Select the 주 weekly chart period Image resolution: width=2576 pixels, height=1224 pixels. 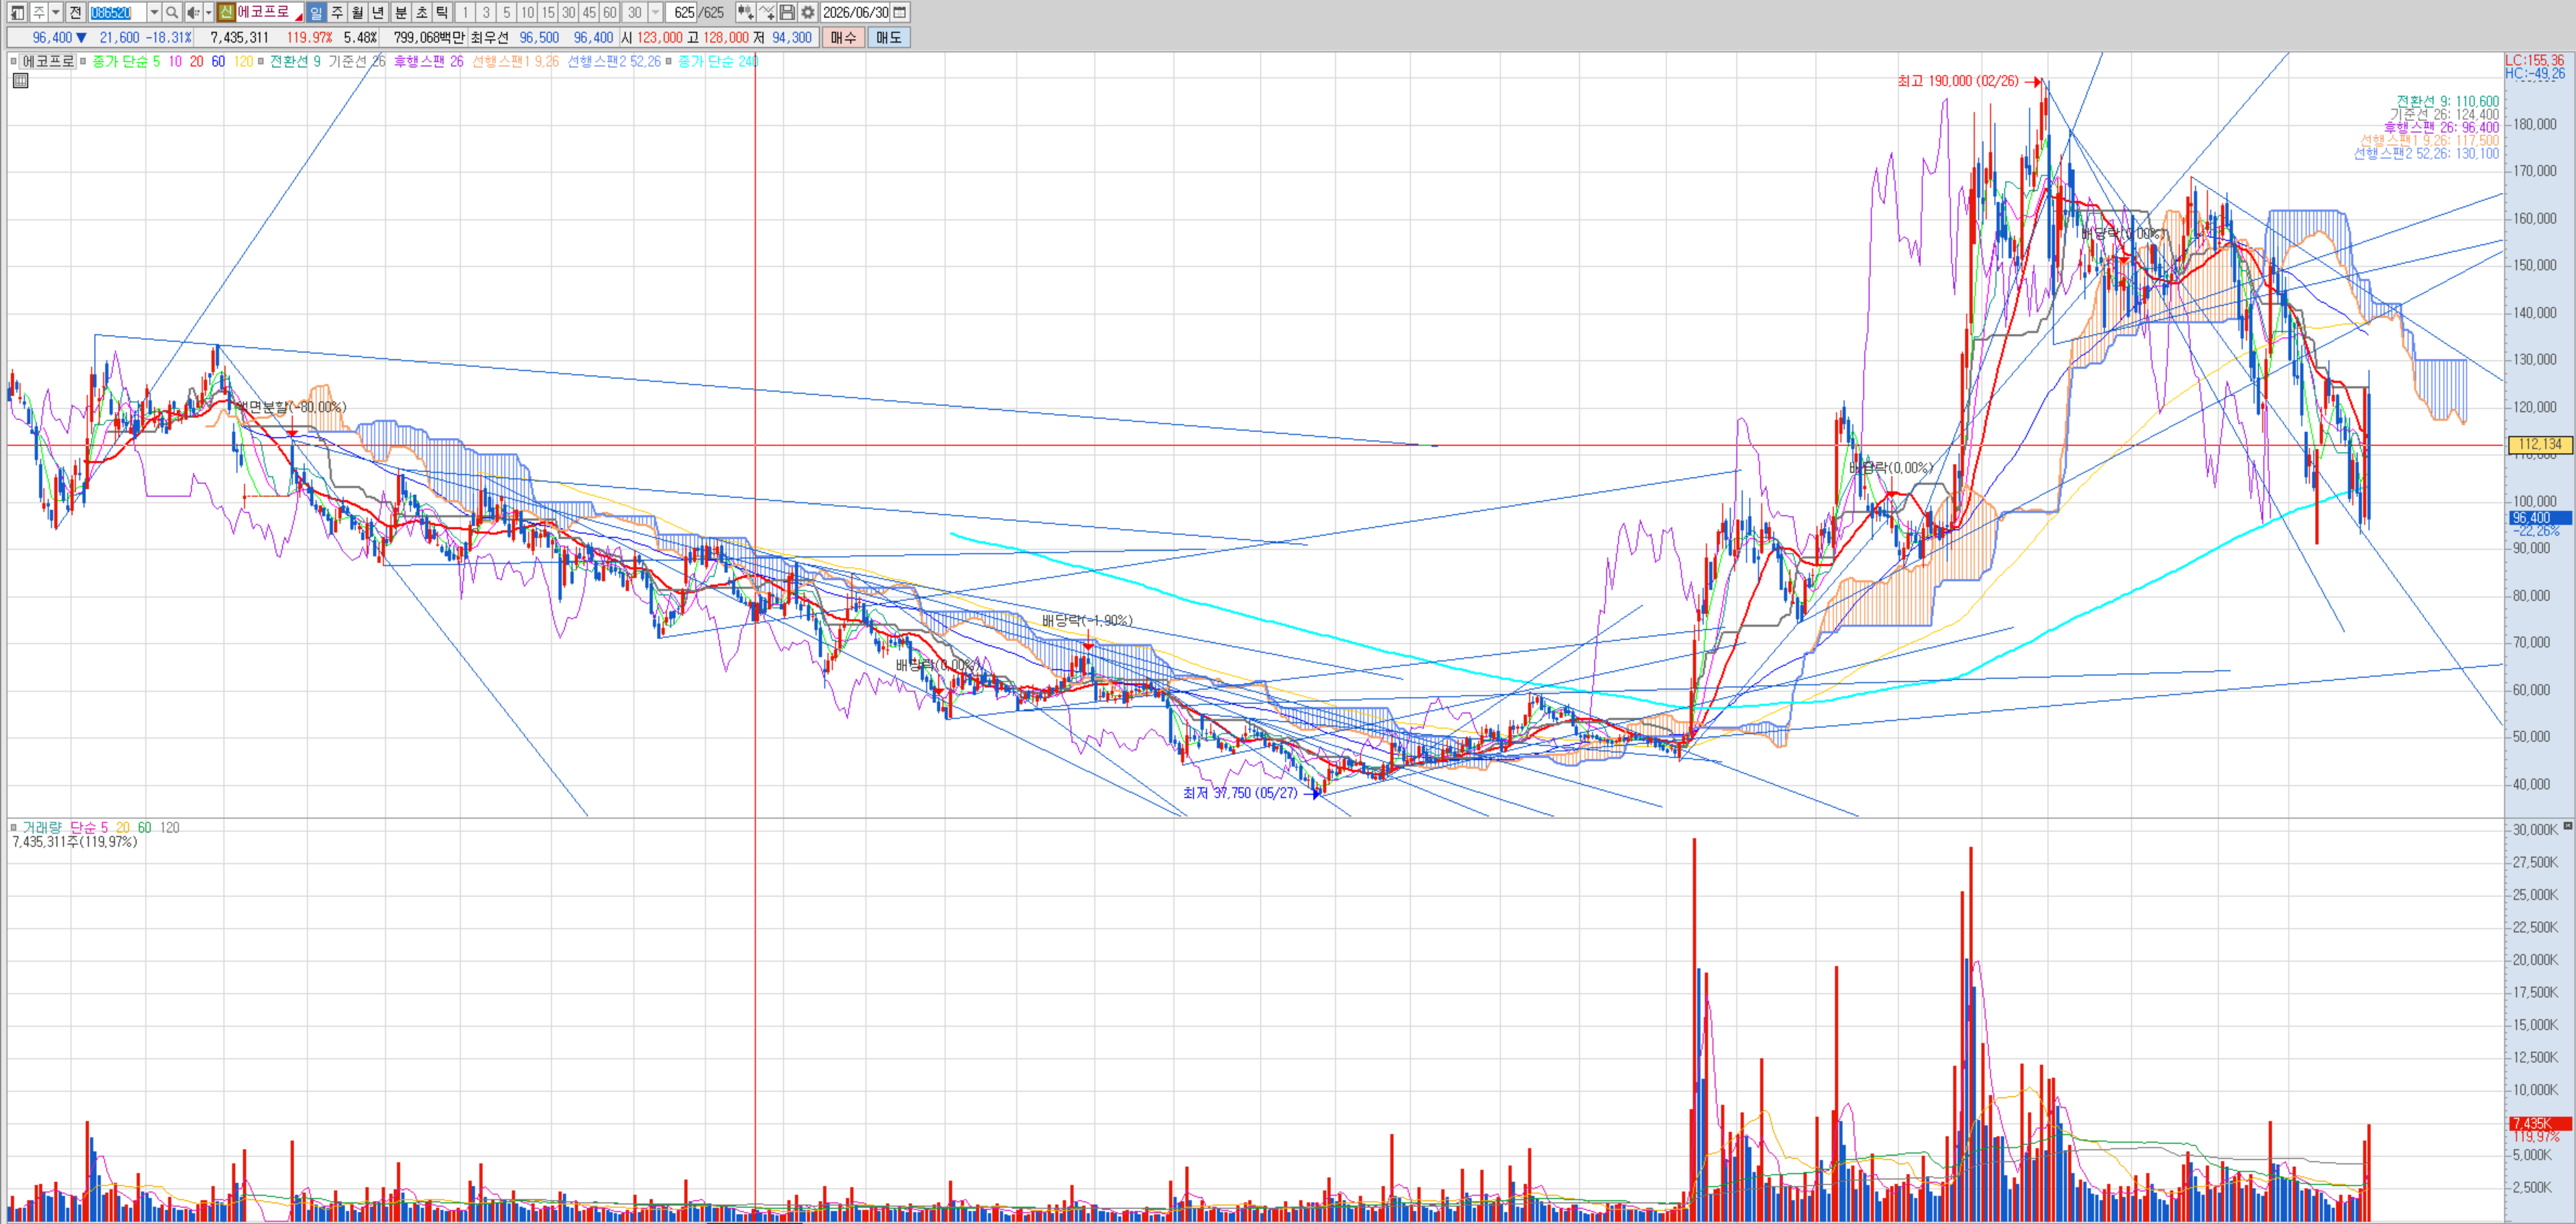click(x=337, y=13)
